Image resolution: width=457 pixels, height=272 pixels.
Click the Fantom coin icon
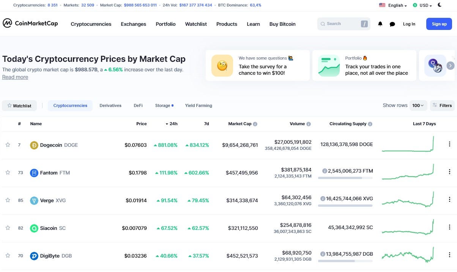[x=34, y=173]
